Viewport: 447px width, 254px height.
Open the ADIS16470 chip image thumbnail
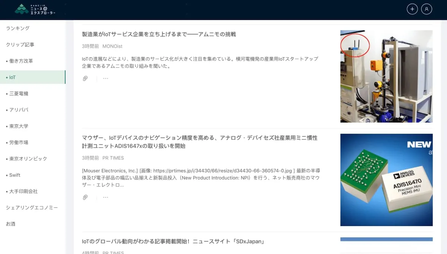coord(386,180)
